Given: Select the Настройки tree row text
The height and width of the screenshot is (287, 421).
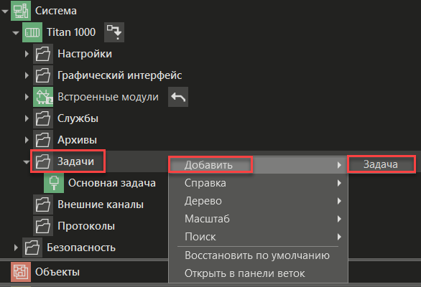Looking at the screenshot, I should (x=85, y=54).
